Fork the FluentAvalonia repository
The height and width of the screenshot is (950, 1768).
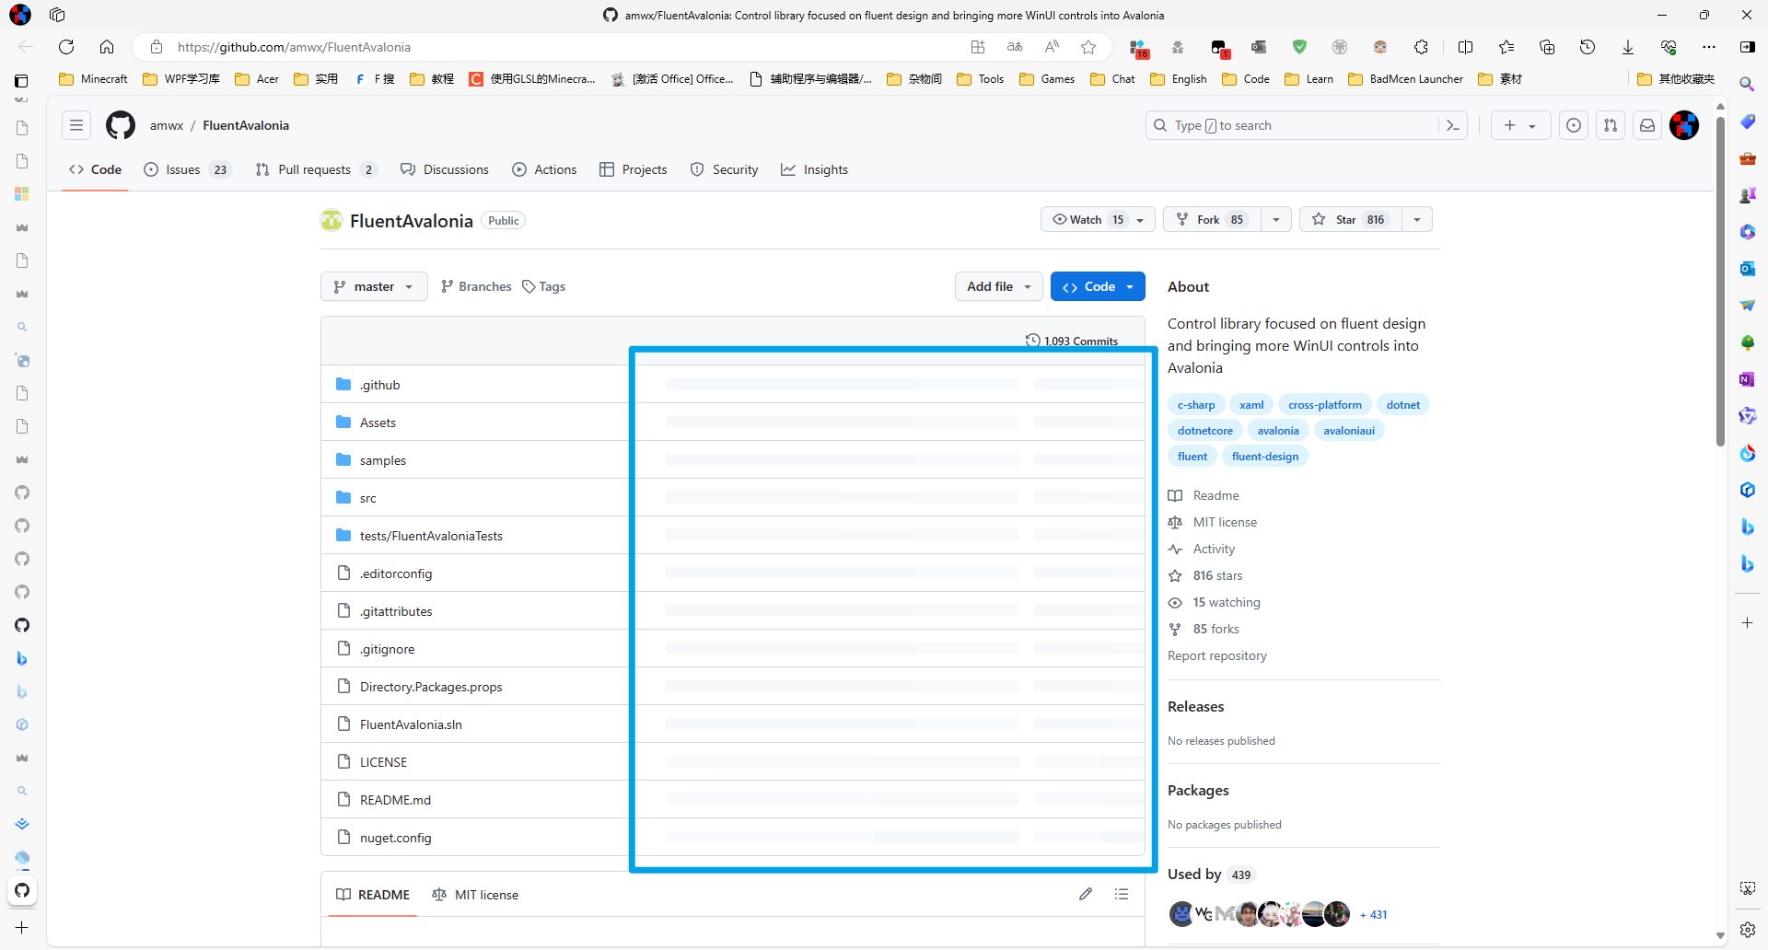tap(1212, 219)
